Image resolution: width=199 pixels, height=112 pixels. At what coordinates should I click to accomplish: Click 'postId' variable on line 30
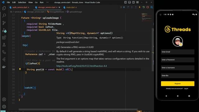click(x=40, y=69)
